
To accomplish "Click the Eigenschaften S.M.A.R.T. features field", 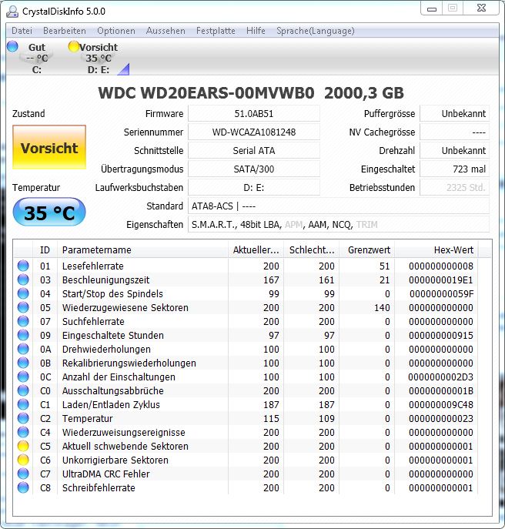I will pyautogui.click(x=339, y=224).
